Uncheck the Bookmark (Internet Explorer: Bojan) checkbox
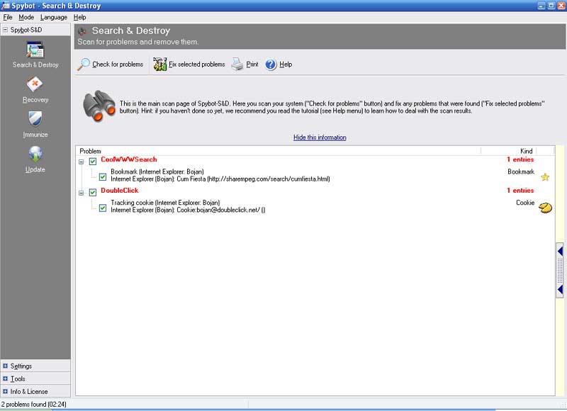Viewport: 567px width, 411px height. click(x=103, y=176)
